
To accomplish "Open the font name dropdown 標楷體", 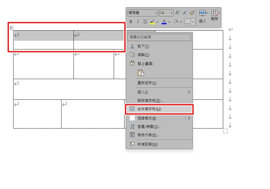I will click(x=143, y=13).
